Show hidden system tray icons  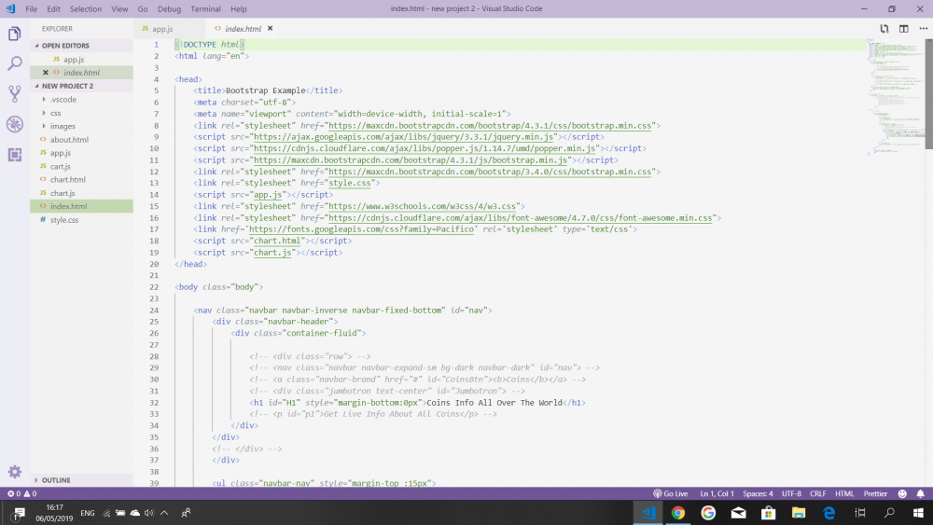tap(164, 513)
